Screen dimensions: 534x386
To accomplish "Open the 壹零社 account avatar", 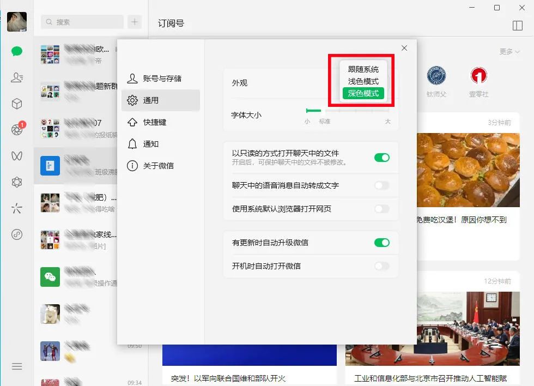I will coord(479,75).
